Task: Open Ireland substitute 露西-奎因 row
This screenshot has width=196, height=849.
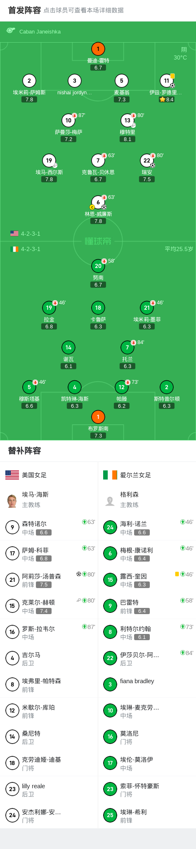Action: (x=147, y=580)
